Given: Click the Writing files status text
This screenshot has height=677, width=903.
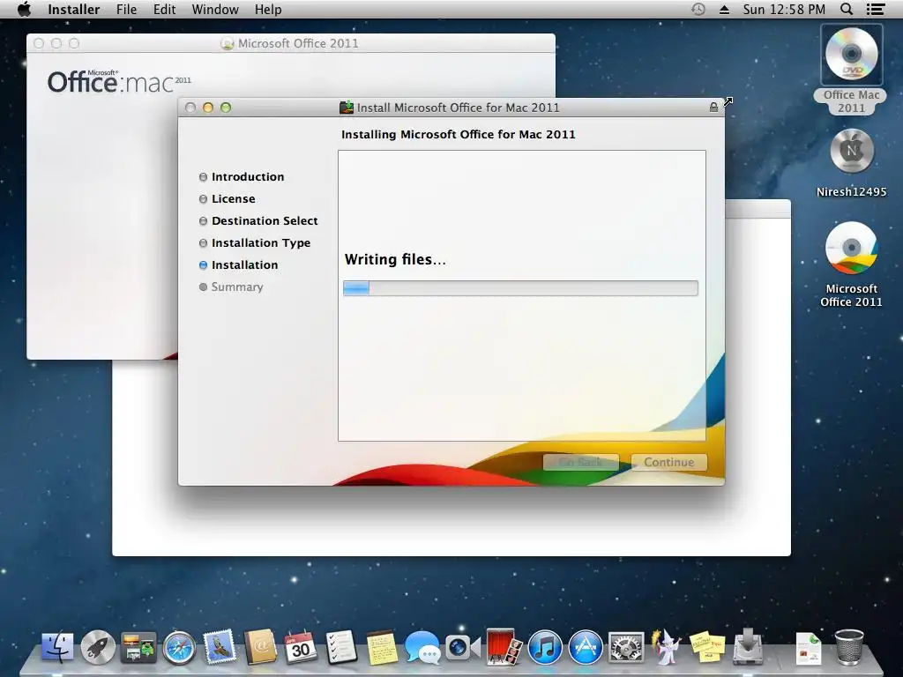Looking at the screenshot, I should (x=395, y=260).
